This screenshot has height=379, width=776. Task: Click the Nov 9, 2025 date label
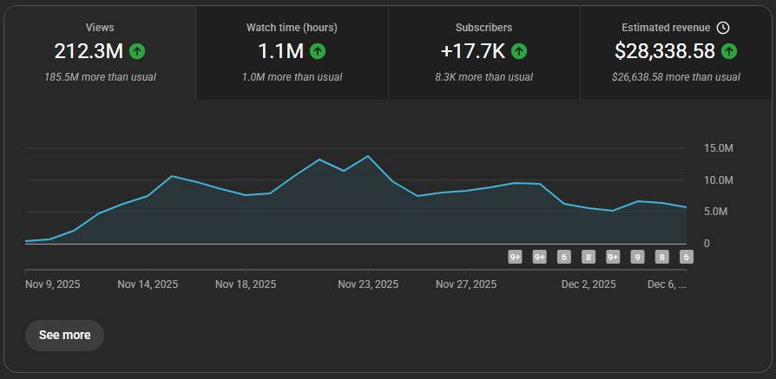point(53,284)
